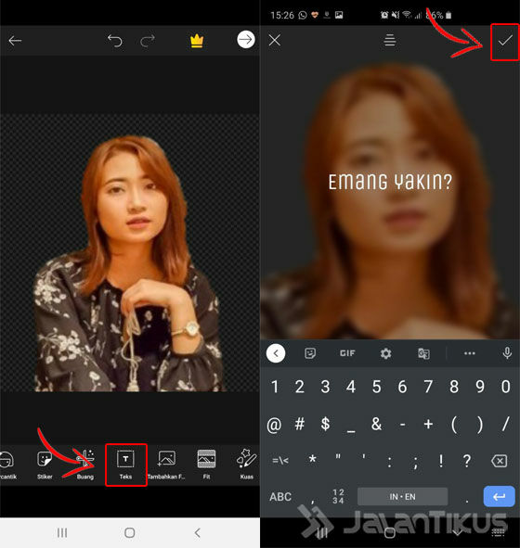Tap the IN · EN space bar
The image size is (520, 548).
point(402,497)
